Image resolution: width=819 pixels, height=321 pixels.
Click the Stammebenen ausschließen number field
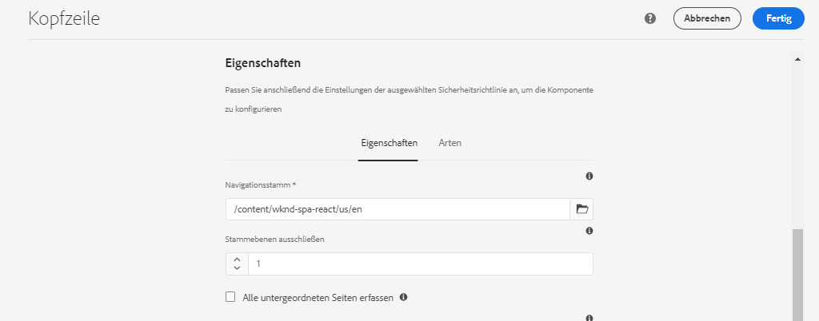tap(420, 264)
